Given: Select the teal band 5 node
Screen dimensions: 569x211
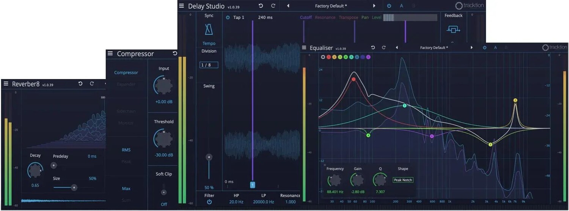Looking at the screenshot, I should pyautogui.click(x=404, y=105).
